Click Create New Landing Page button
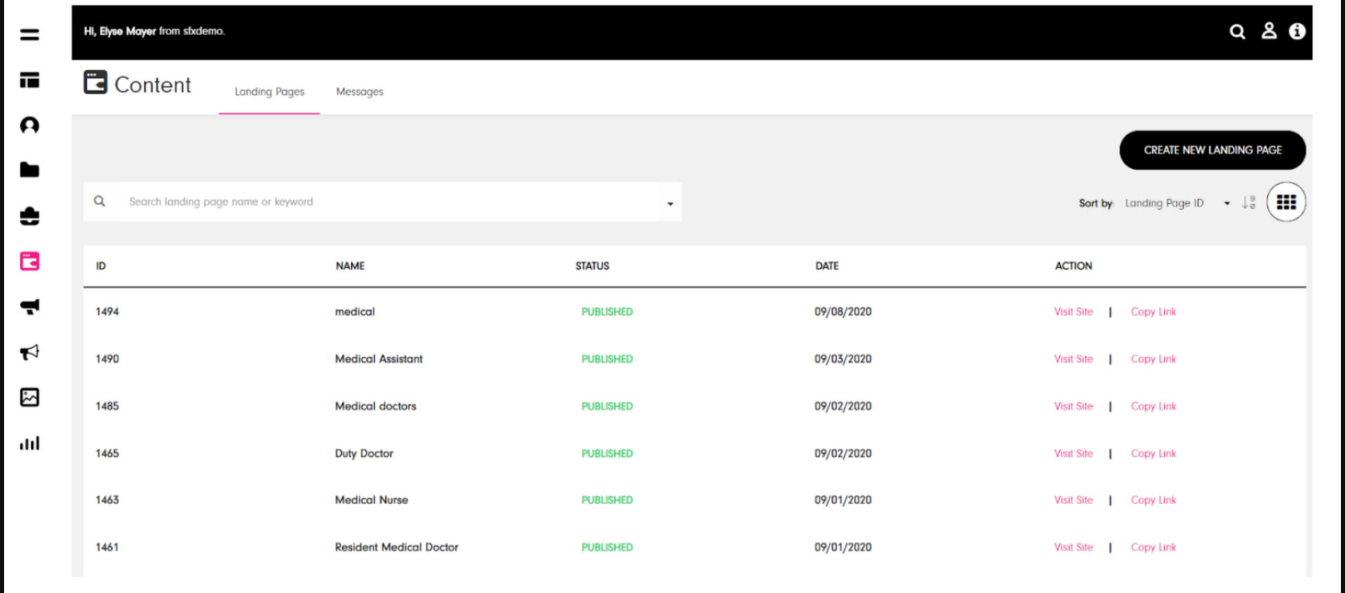The height and width of the screenshot is (593, 1345). (1213, 150)
